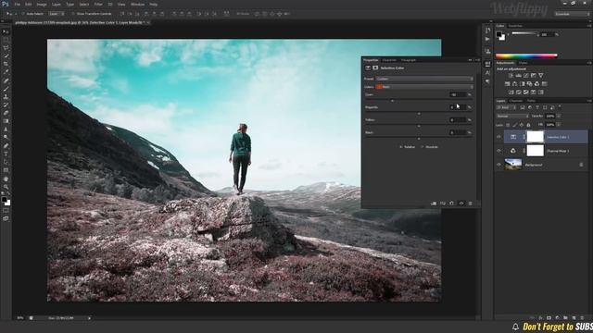
Task: Add a Photo Filter adjustment
Action: click(x=529, y=84)
